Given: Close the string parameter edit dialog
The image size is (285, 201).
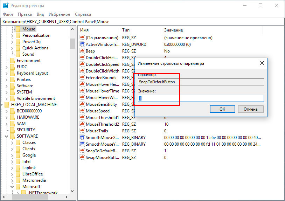Looking at the screenshot, I should coord(262,63).
